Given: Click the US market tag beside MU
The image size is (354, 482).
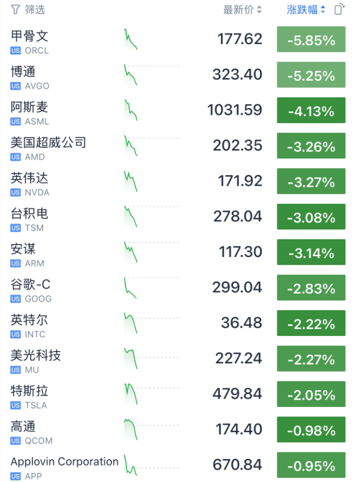Looking at the screenshot, I should [x=16, y=369].
